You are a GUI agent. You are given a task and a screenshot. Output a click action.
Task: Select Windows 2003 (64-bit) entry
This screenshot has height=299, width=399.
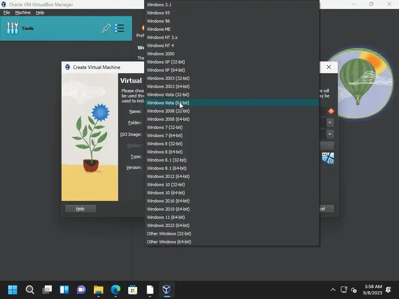click(232, 86)
